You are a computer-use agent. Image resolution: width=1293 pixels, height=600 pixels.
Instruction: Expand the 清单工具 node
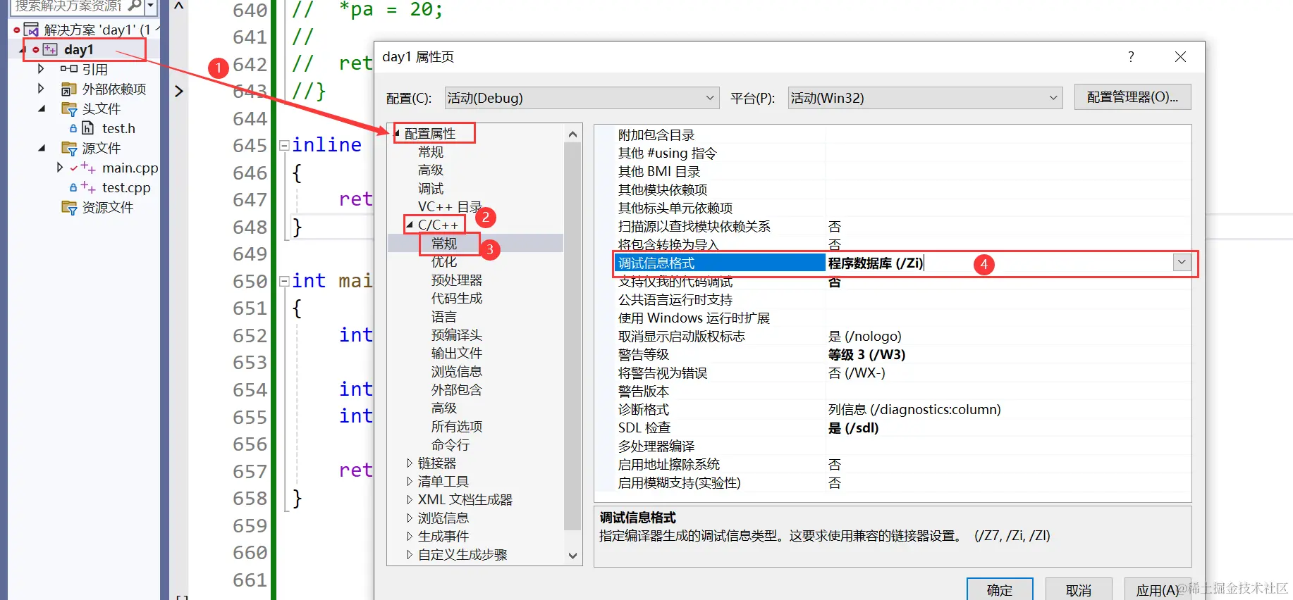[x=410, y=482]
